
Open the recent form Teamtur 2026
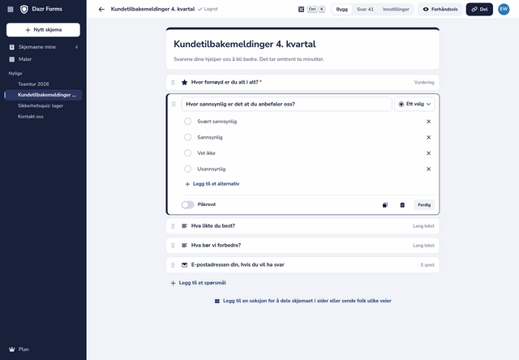point(43,84)
